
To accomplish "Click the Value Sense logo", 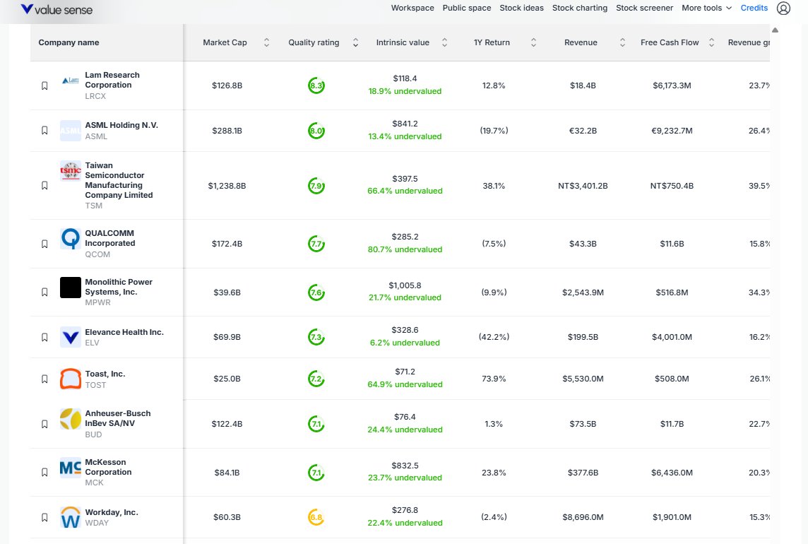I will point(57,9).
